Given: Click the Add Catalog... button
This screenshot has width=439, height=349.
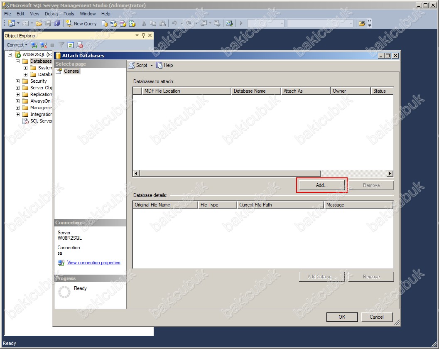Looking at the screenshot, I should click(322, 277).
